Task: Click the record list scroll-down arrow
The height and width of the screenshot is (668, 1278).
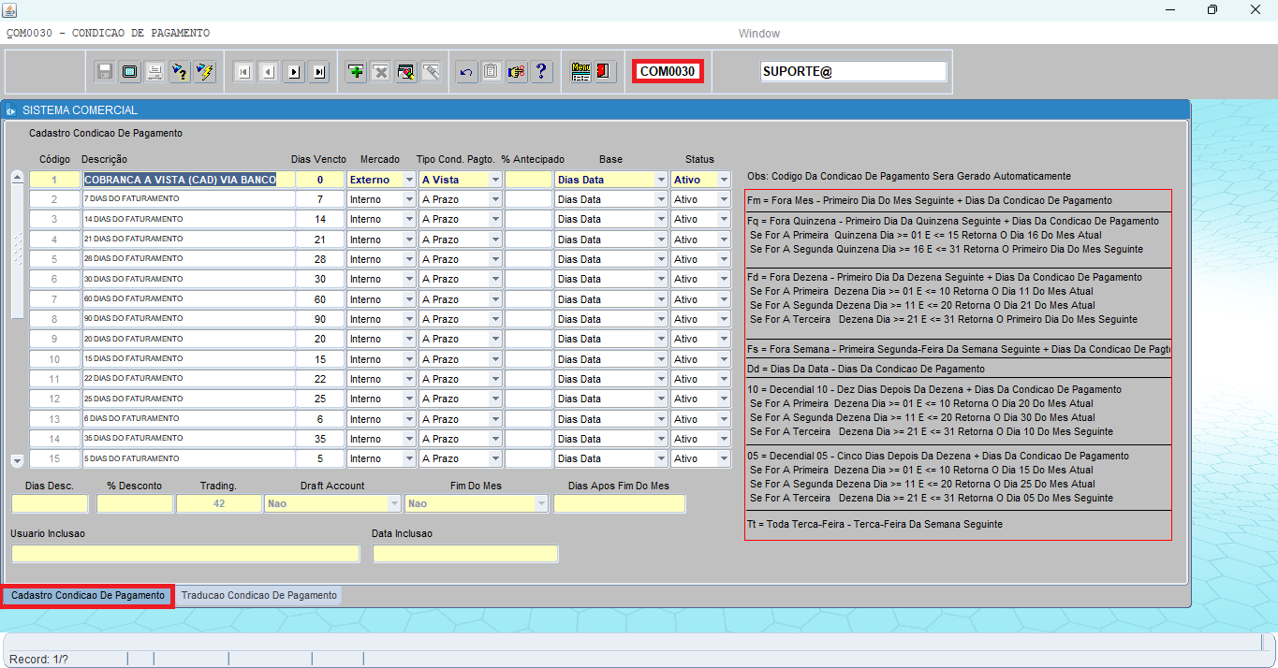Action: tap(17, 460)
